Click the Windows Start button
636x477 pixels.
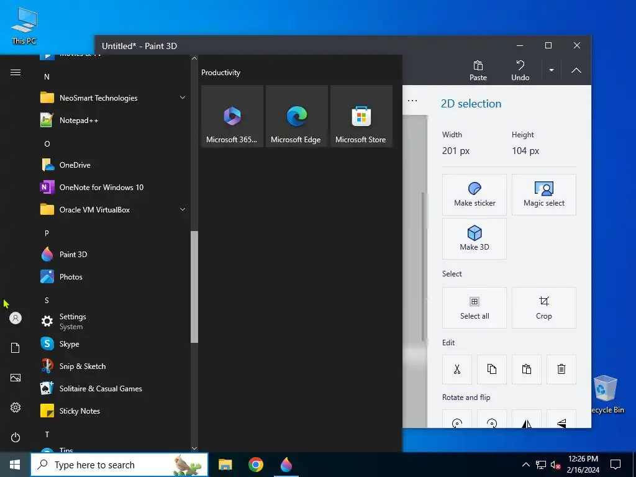coord(15,465)
